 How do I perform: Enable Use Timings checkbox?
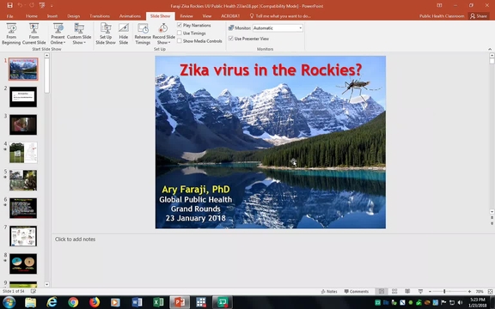click(x=180, y=33)
